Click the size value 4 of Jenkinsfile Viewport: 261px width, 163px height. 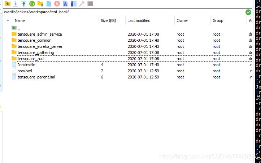click(x=102, y=65)
